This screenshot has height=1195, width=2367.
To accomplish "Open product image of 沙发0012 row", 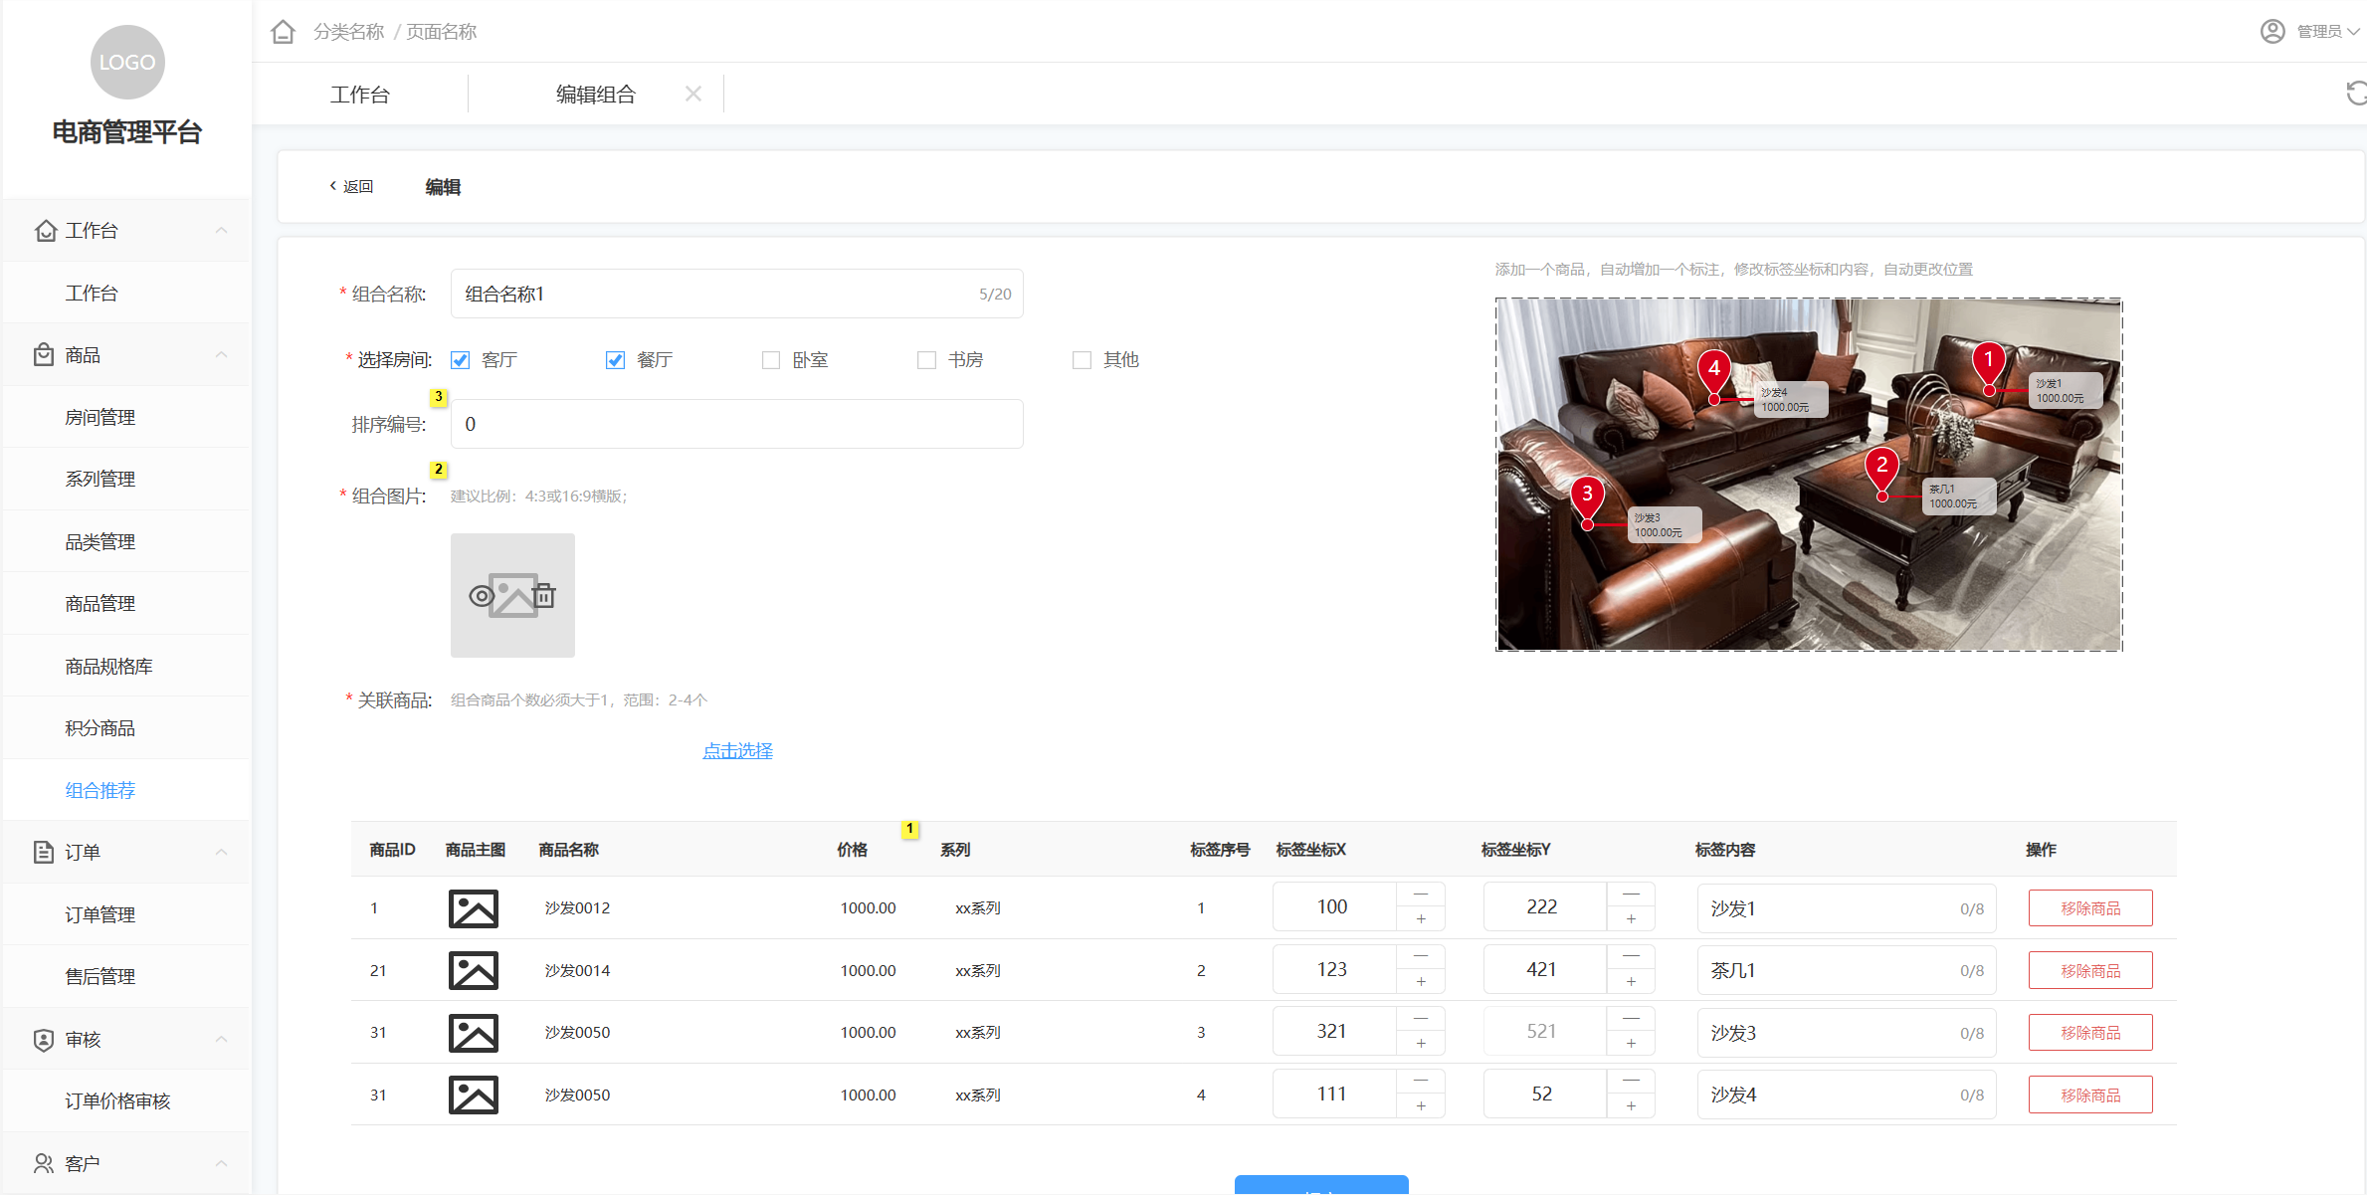I will tap(473, 908).
